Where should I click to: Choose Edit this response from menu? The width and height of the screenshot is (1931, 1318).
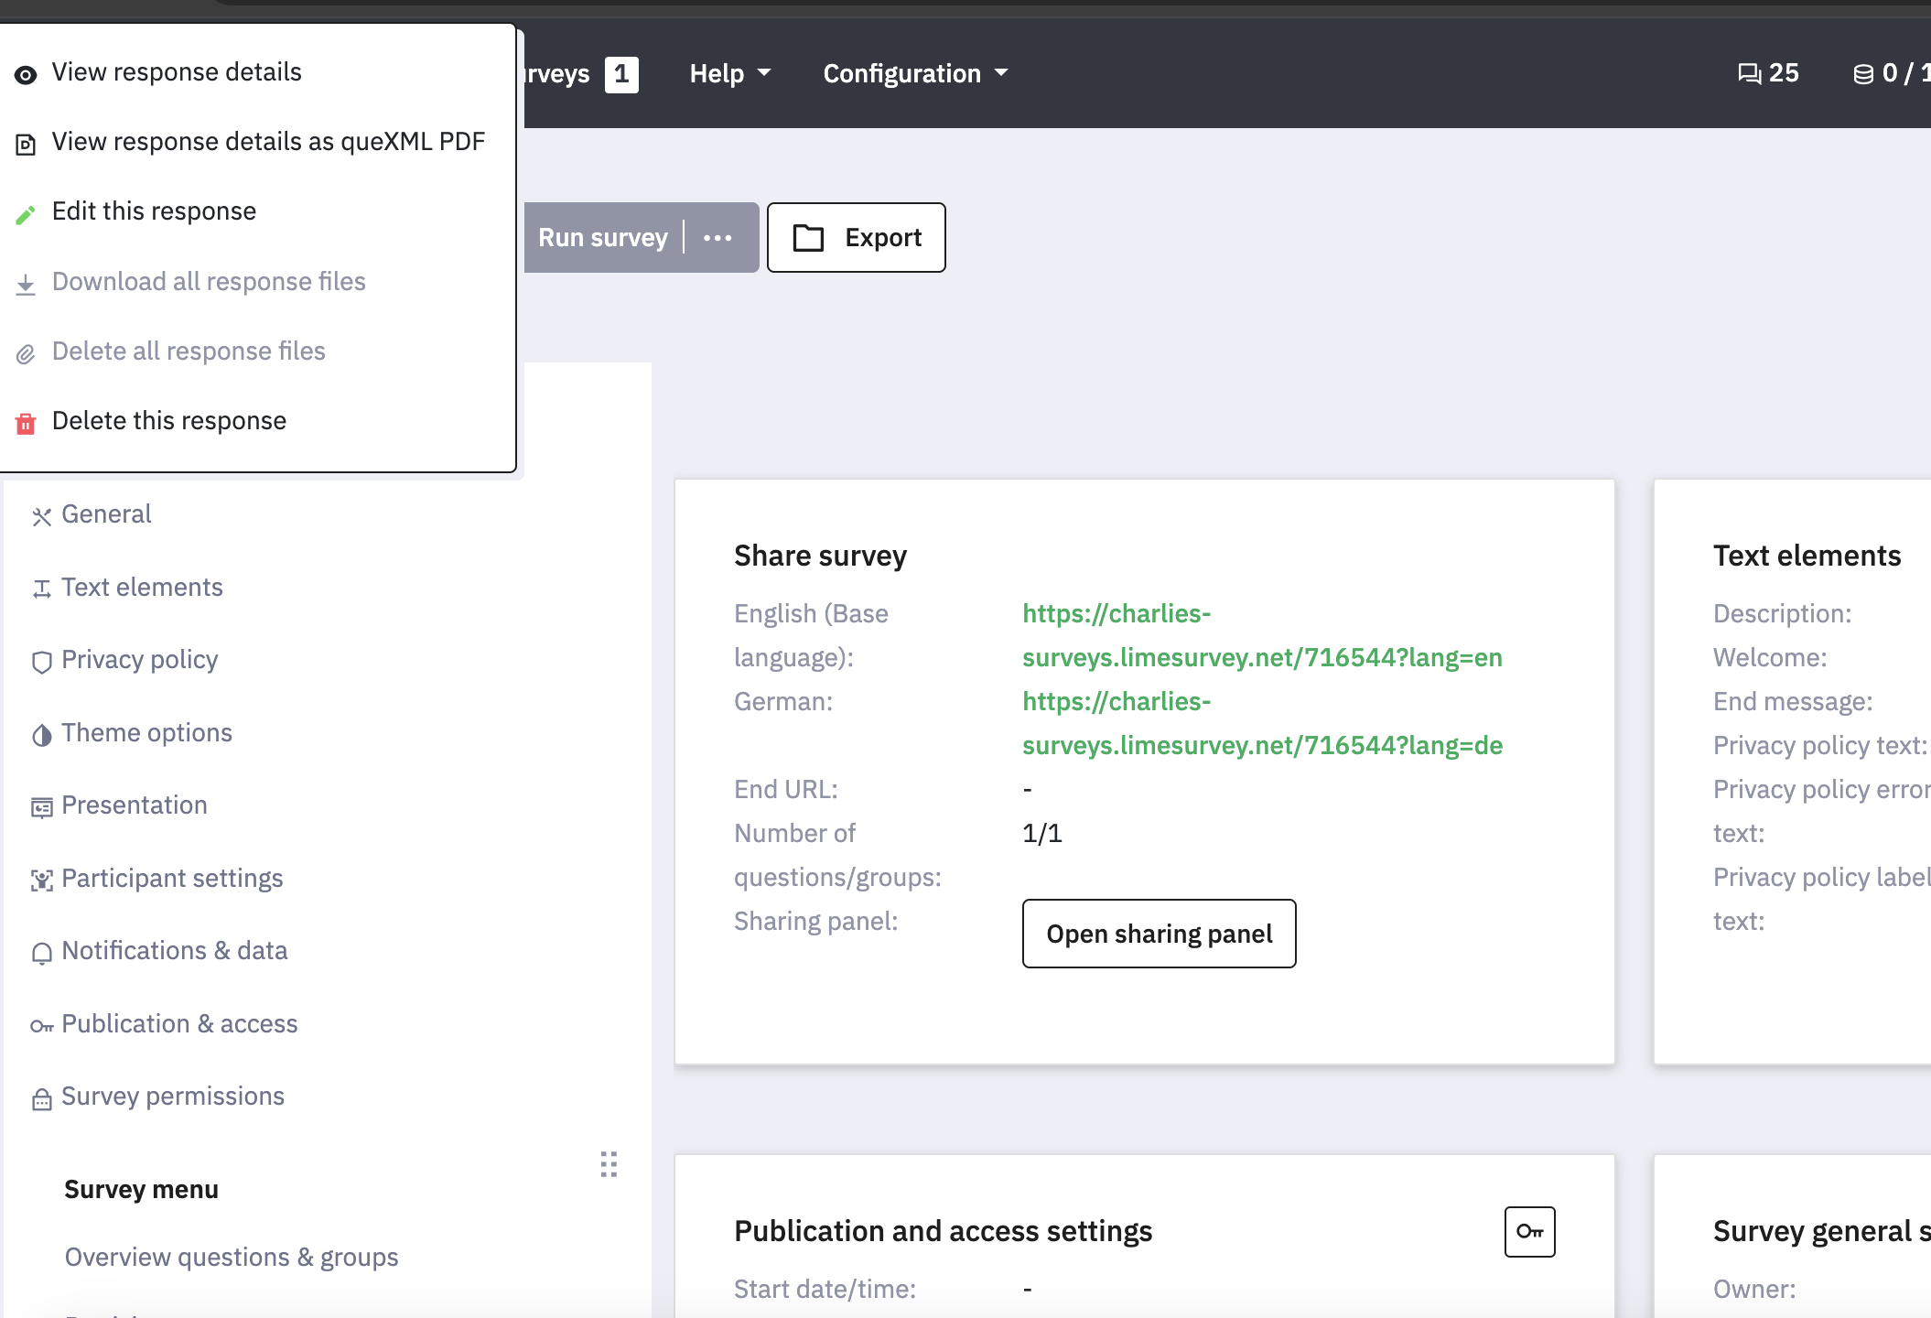[154, 211]
